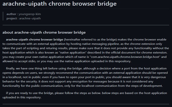
Task: Click the final line 'uploaded in this repository.'
Action: point(22,98)
